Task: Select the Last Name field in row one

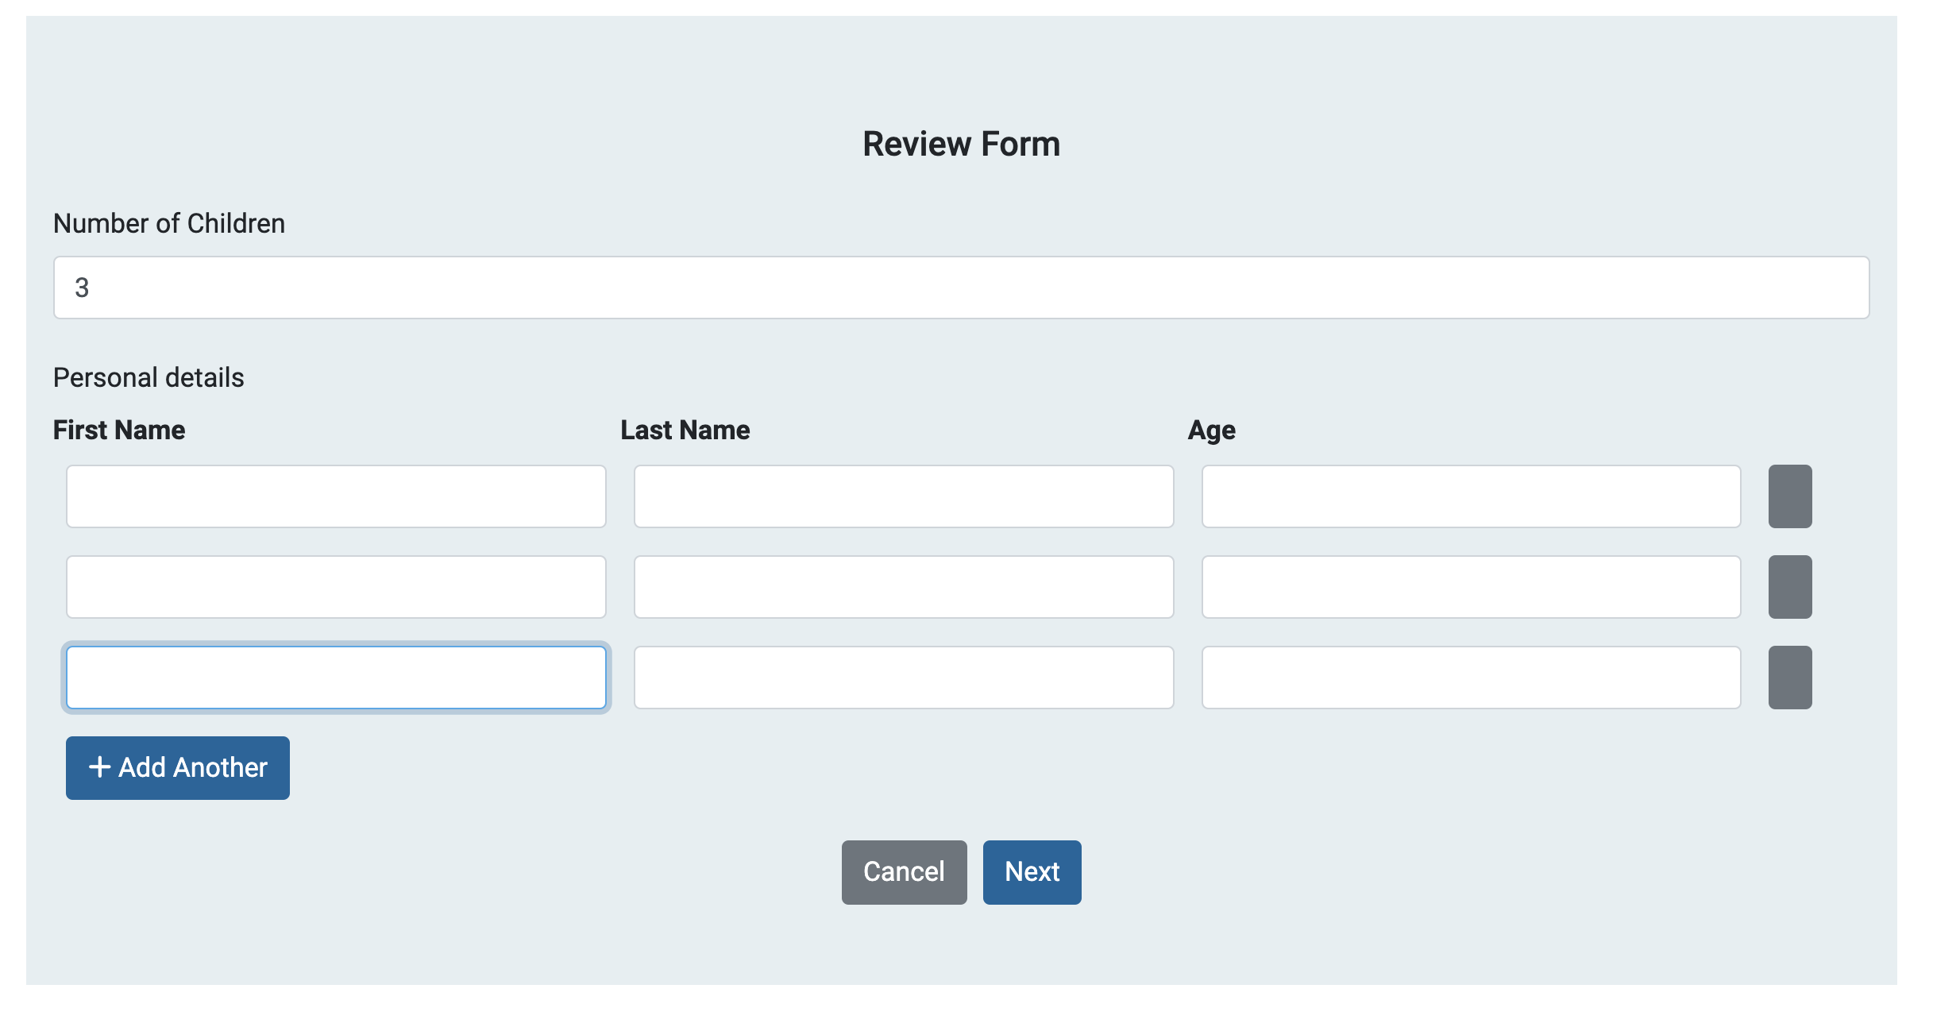Action: click(903, 496)
